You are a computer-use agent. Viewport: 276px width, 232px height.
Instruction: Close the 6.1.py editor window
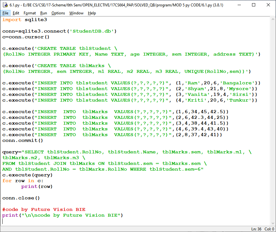(x=268, y=5)
